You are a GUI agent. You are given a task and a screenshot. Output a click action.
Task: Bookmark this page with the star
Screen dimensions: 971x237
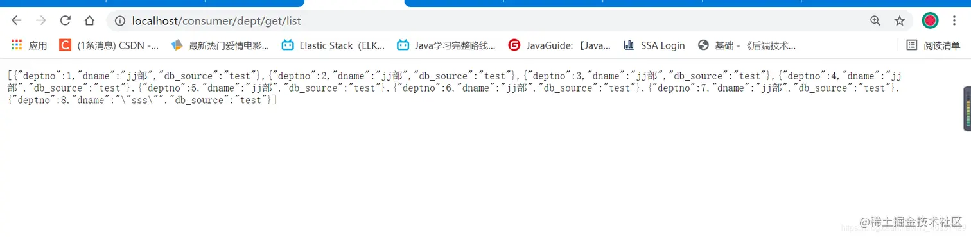click(900, 21)
